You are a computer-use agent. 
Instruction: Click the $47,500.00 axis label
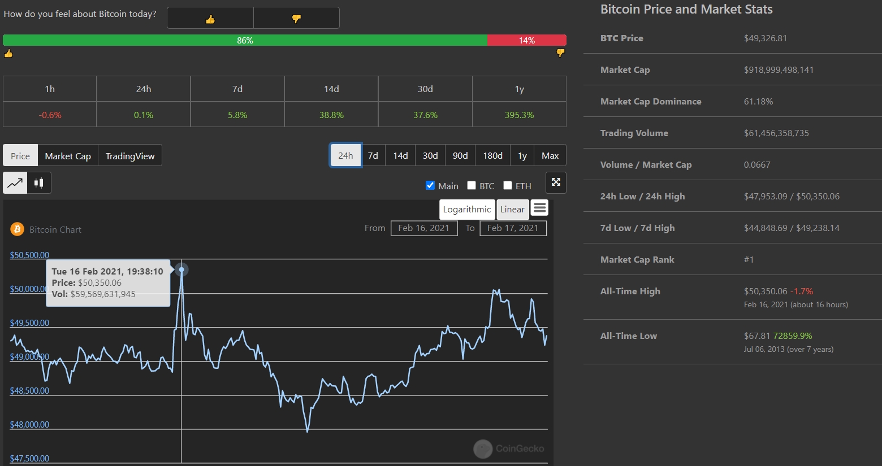[x=29, y=459]
